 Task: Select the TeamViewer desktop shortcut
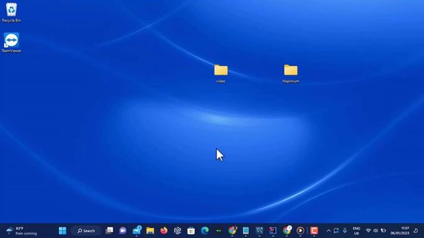tap(11, 42)
